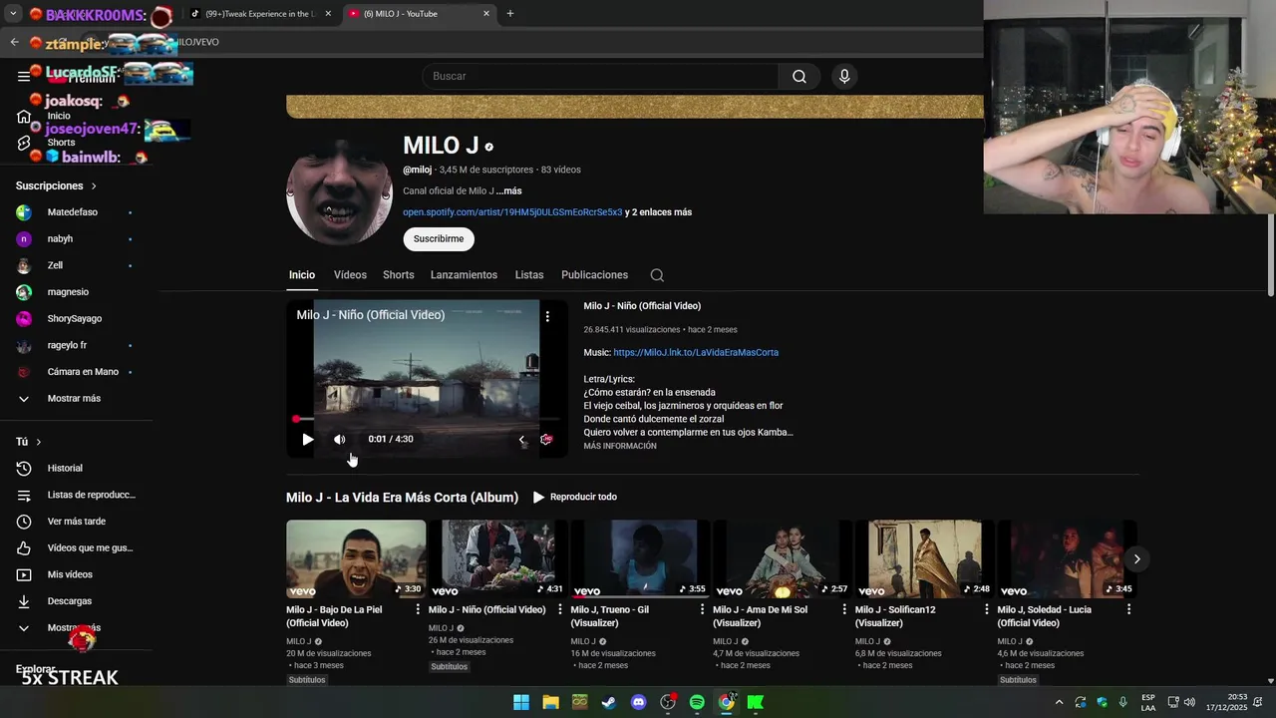Open Ama De Mi Sol visualizer thumbnail

783,558
